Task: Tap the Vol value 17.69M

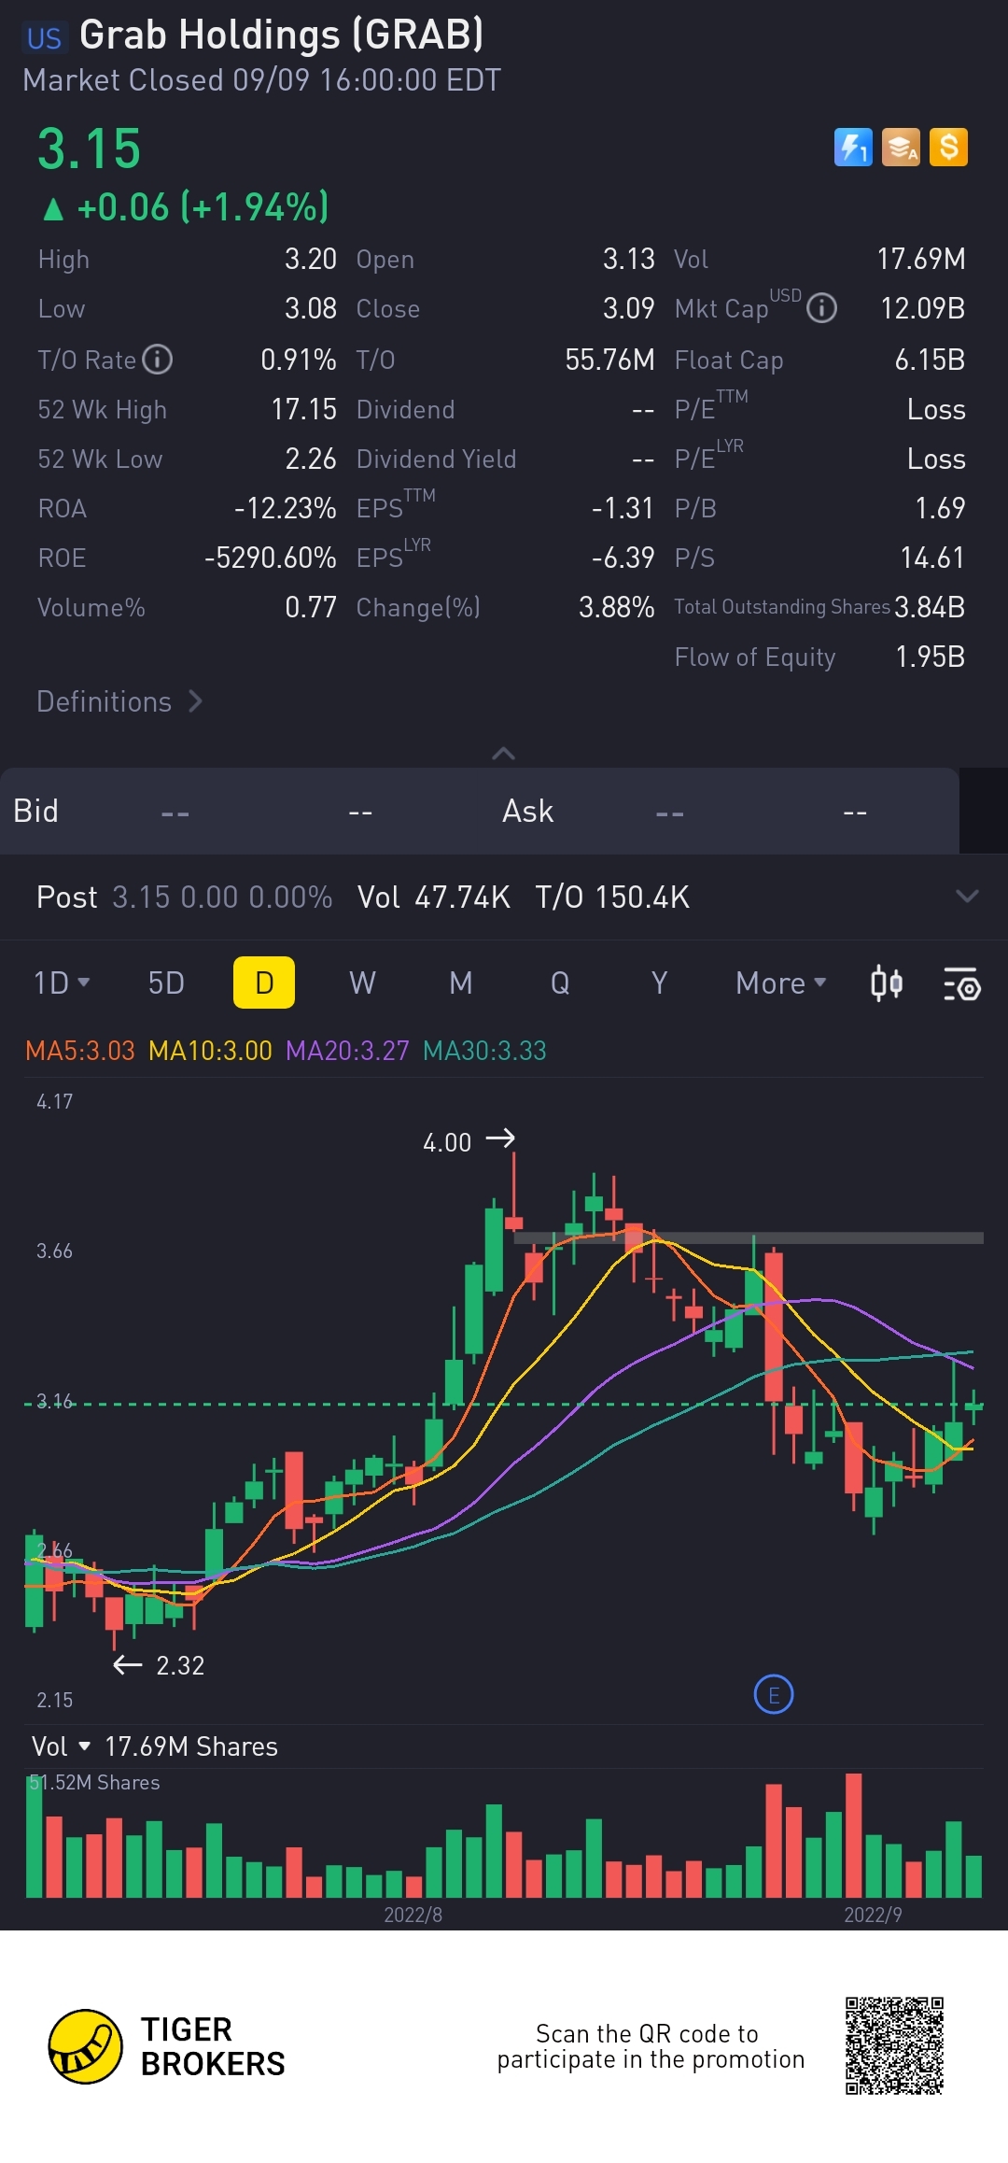Action: click(x=921, y=259)
